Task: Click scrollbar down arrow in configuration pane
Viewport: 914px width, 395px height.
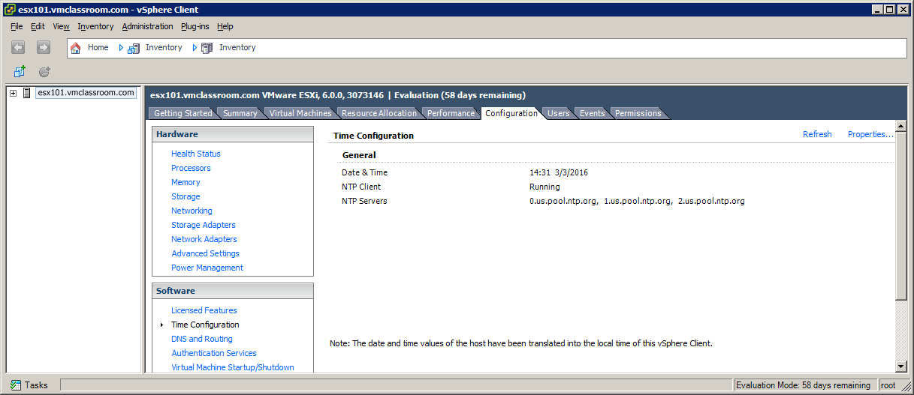Action: [901, 366]
